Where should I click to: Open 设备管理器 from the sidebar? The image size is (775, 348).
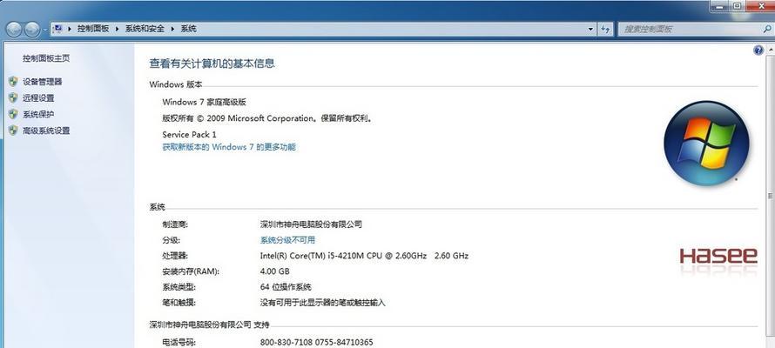coord(43,82)
